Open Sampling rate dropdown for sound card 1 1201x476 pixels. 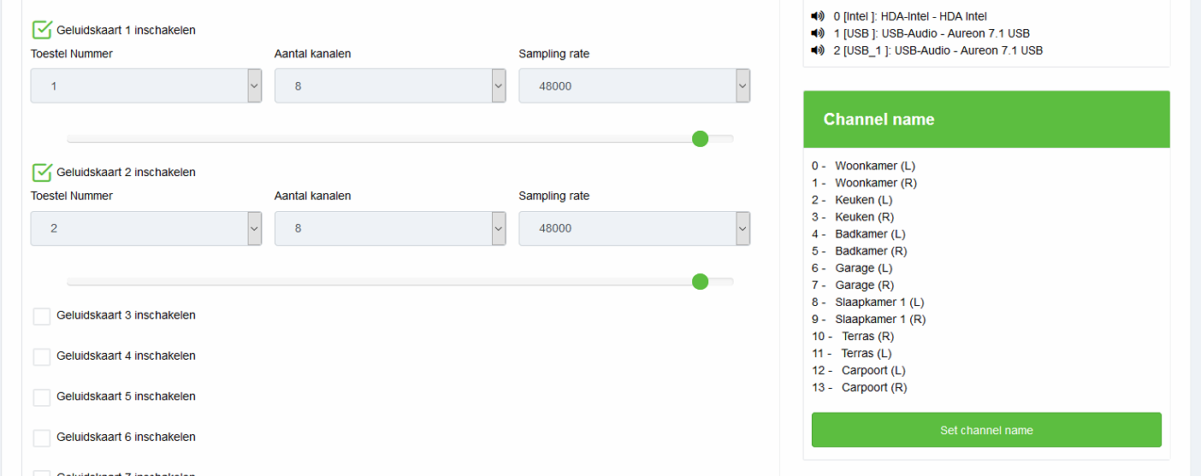point(634,86)
